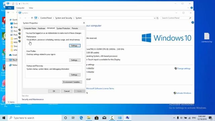This screenshot has width=215, height=121.
Task: Confirm System Properties with OK
Action: pyautogui.click(x=54, y=91)
